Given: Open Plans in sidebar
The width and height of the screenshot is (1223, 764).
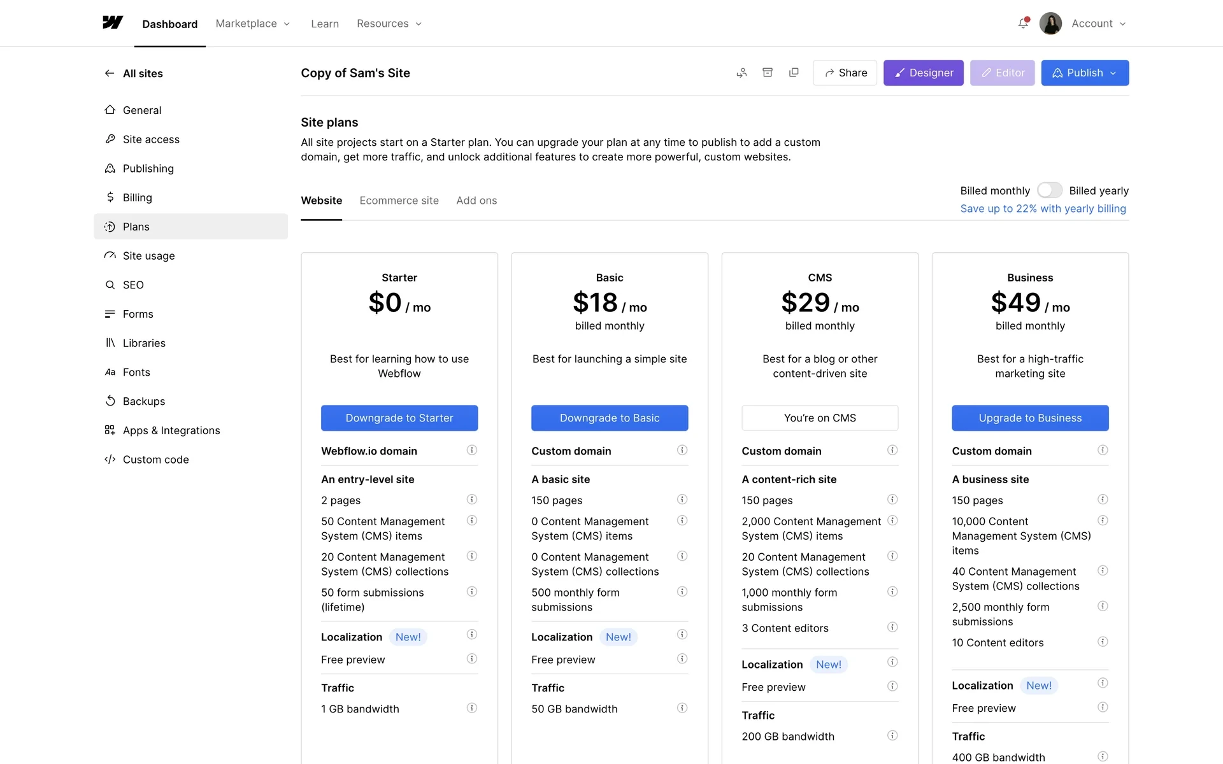Looking at the screenshot, I should pos(190,227).
